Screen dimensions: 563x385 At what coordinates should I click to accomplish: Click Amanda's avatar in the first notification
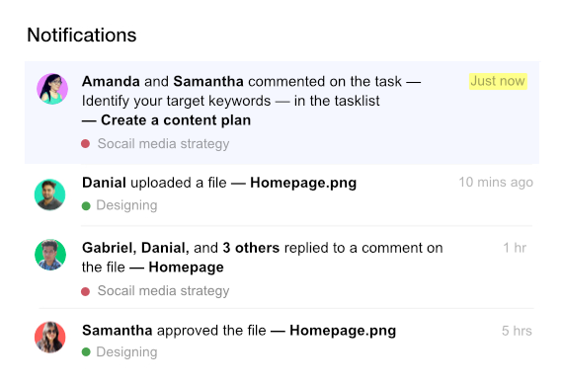52,89
